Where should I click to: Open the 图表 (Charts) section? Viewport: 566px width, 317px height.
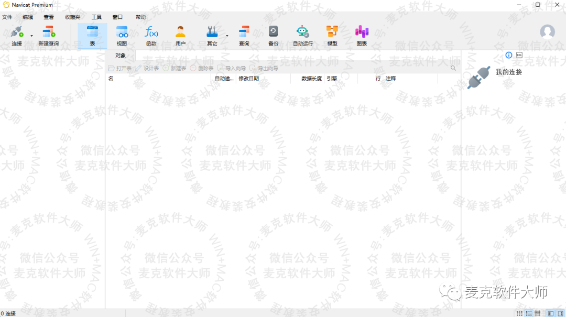362,36
